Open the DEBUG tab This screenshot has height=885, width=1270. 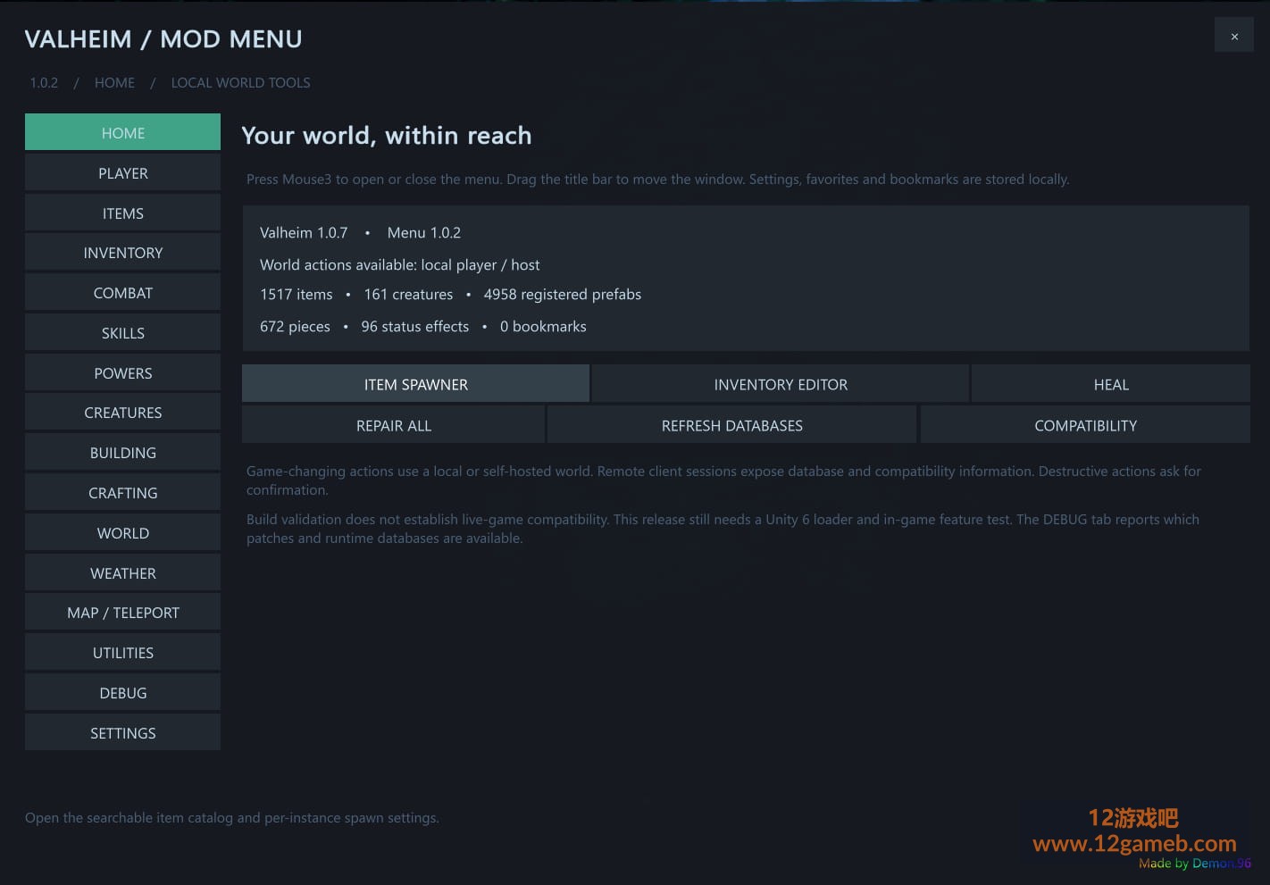[122, 693]
